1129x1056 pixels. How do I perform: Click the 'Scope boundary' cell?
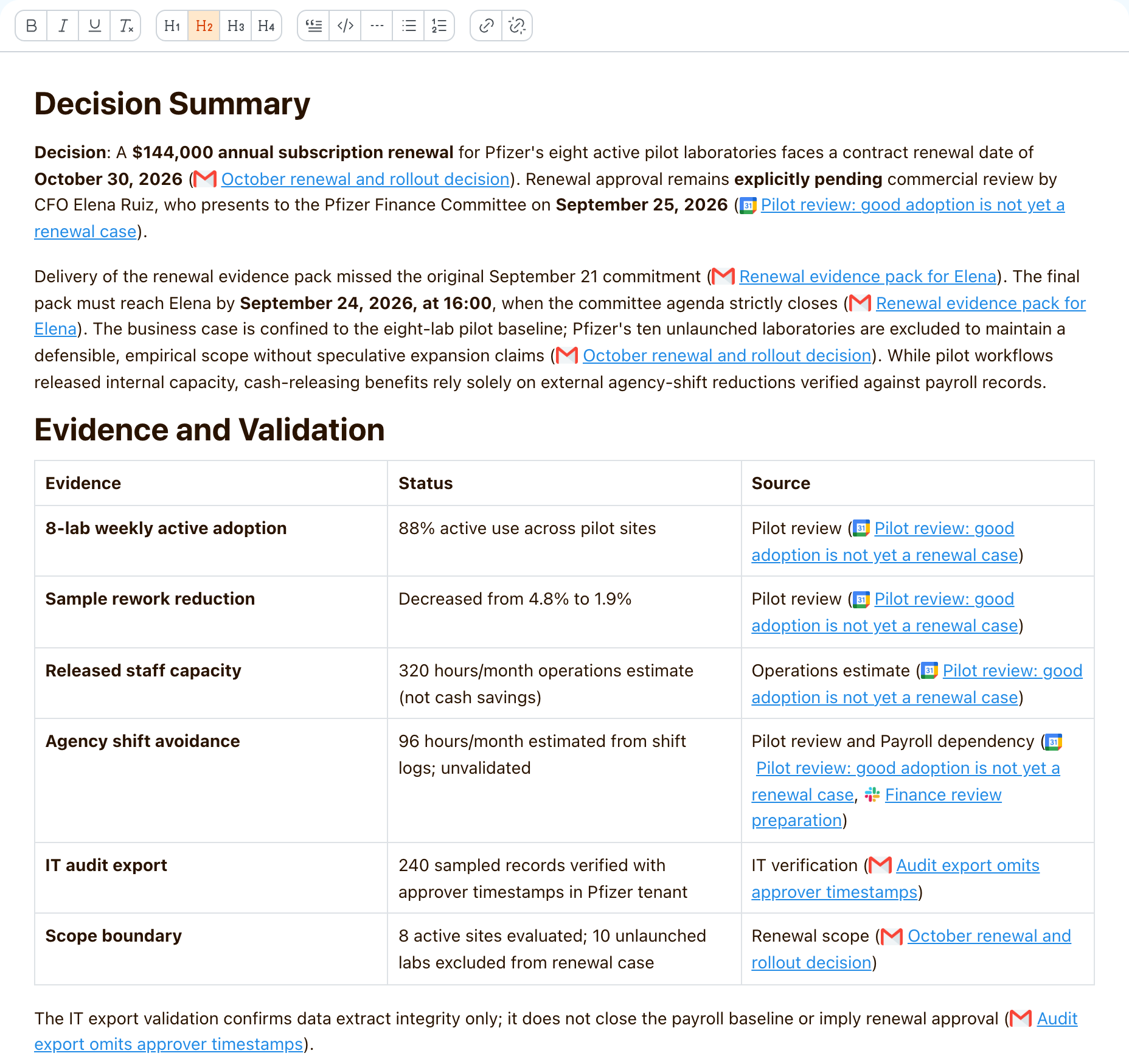[211, 949]
